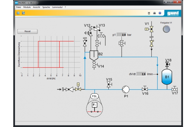Viewport: 196px width, 127px height.
Task: Click the B1 pressure vessel
Action: point(167,77)
